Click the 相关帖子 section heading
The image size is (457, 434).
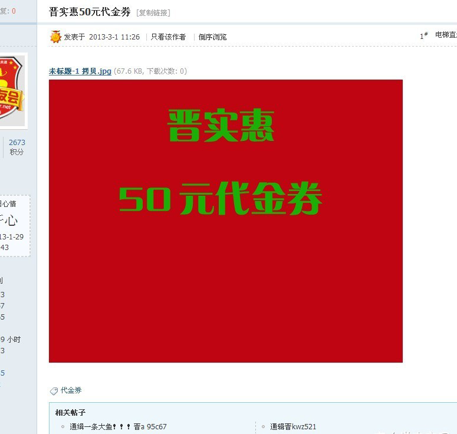(x=70, y=412)
